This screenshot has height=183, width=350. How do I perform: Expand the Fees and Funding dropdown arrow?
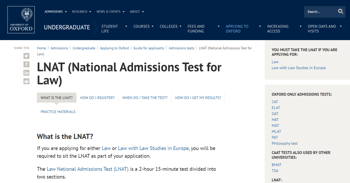[x=218, y=26]
